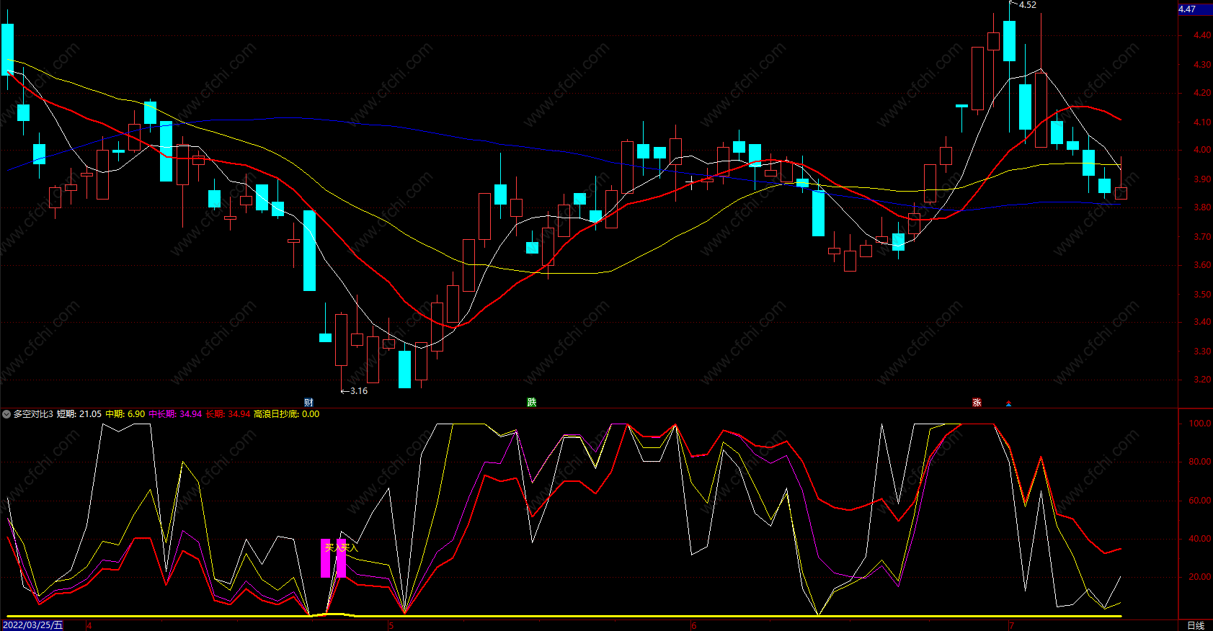Open the 跌 event marker
The width and height of the screenshot is (1213, 631).
point(532,403)
